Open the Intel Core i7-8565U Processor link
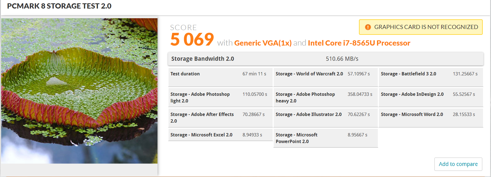 coord(359,43)
